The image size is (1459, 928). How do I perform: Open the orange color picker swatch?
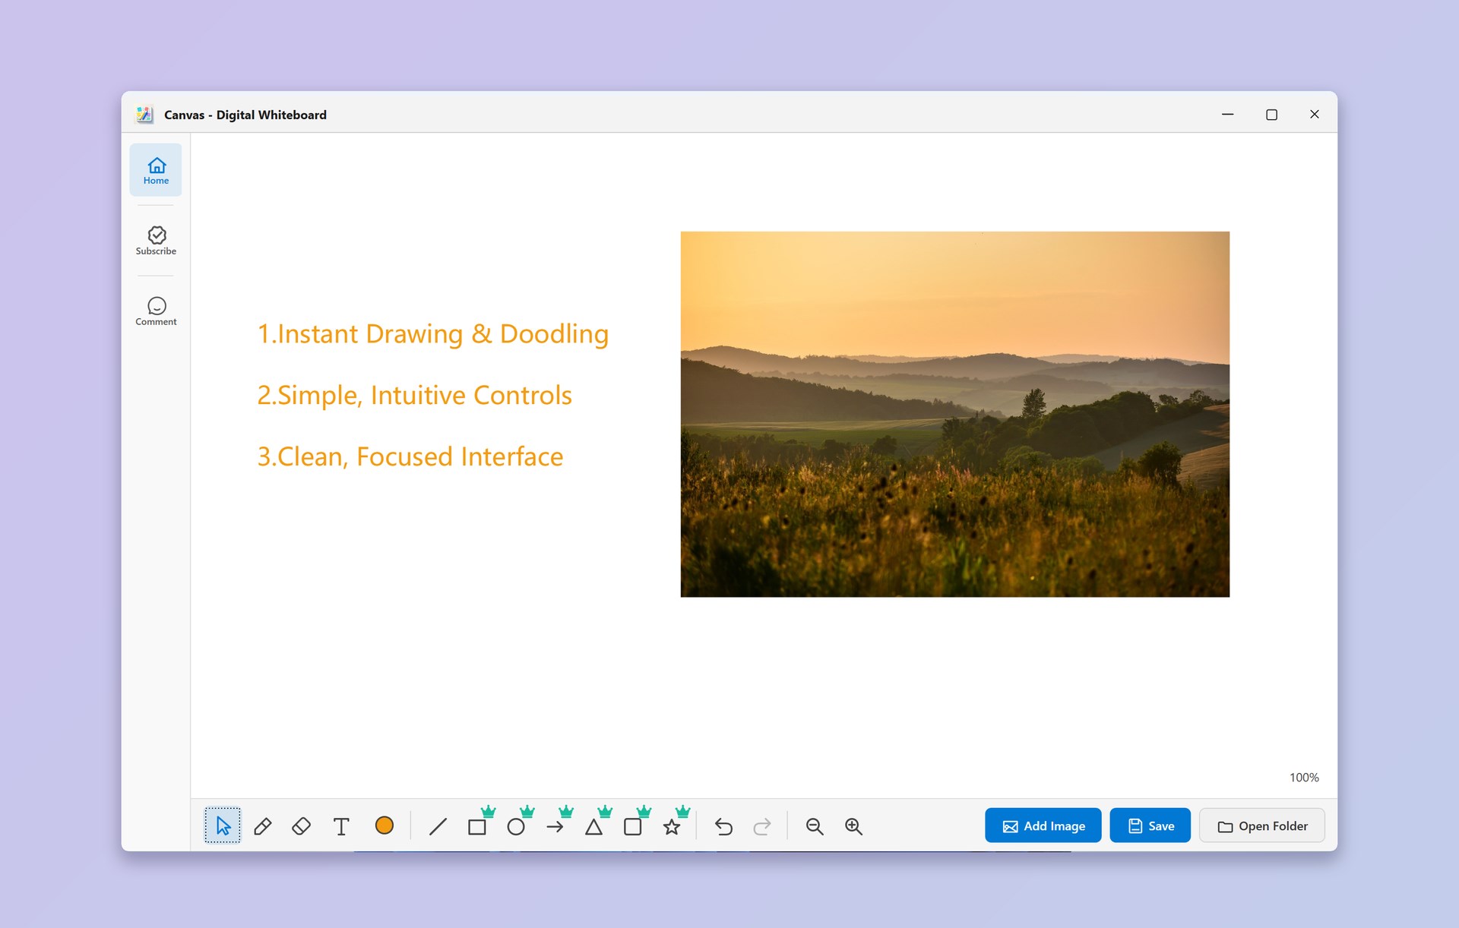click(385, 825)
